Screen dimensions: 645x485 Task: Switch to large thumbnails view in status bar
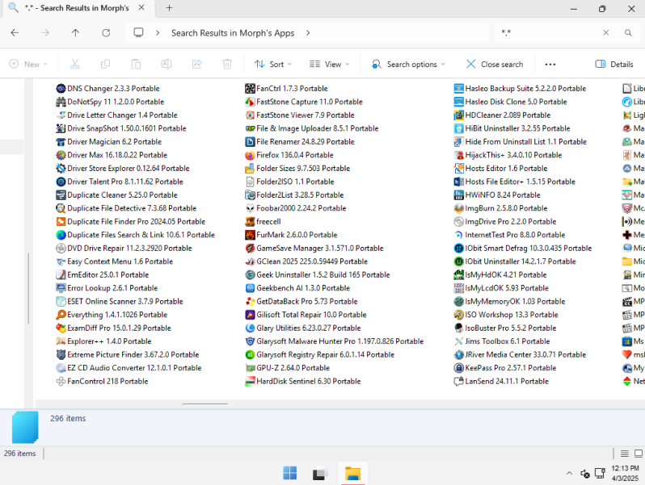tap(639, 454)
